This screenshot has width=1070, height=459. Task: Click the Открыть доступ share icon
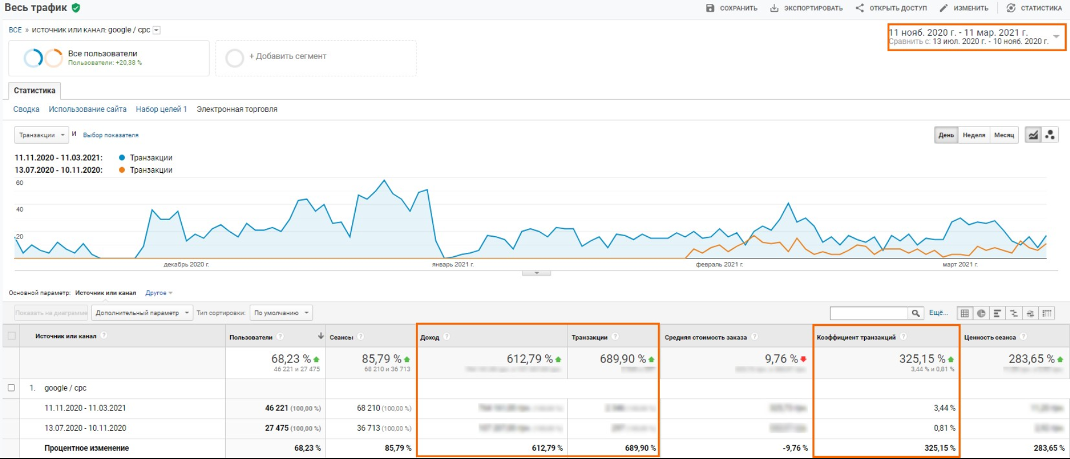point(860,8)
